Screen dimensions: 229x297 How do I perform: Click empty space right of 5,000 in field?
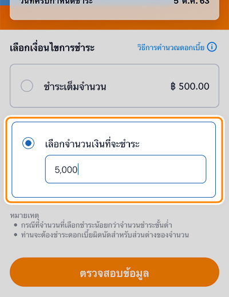pos(141,169)
